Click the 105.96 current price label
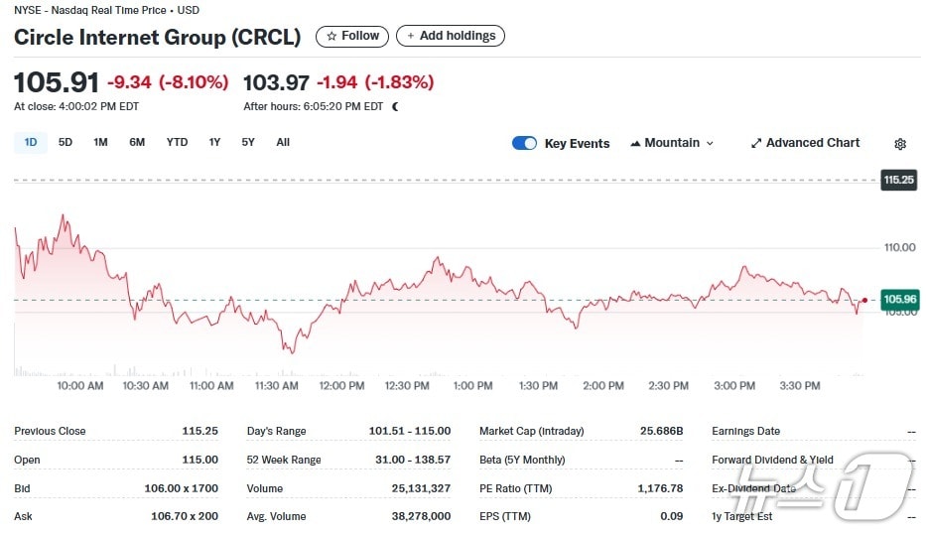The image size is (926, 534). [899, 299]
